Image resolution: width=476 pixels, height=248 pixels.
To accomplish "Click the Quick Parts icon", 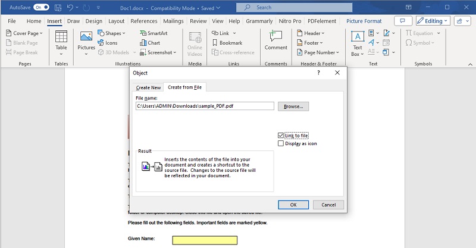I will (371, 33).
